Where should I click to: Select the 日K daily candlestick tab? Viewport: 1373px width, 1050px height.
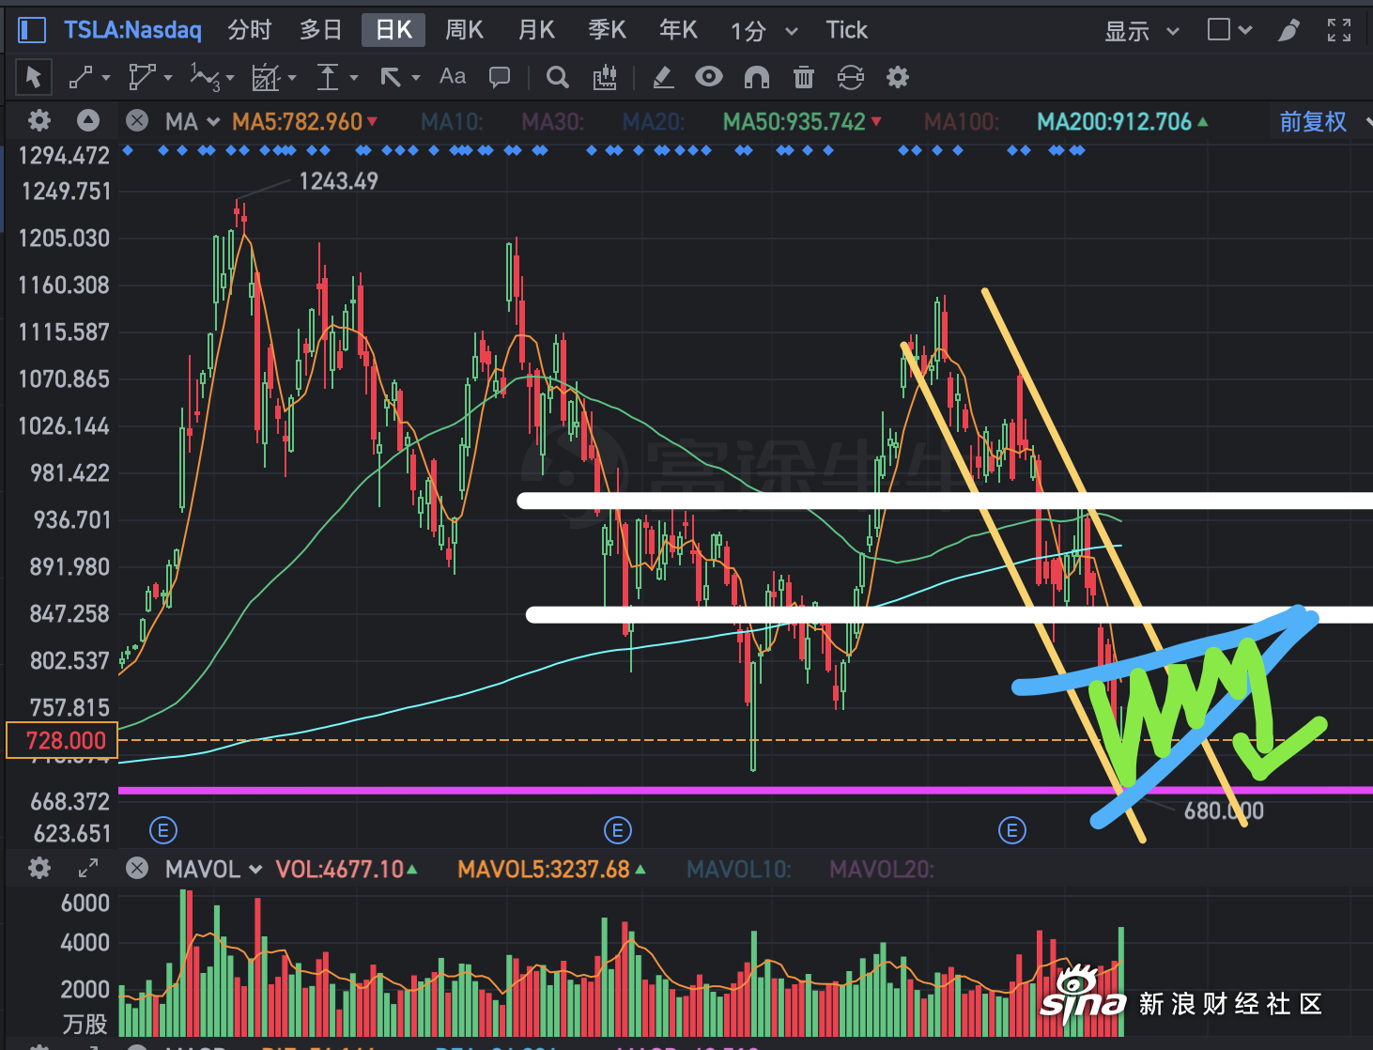point(393,30)
